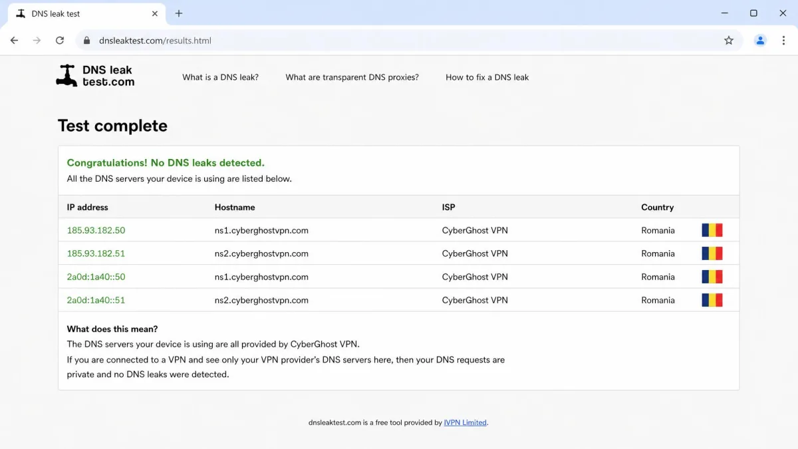Click IP address 2a0d:1a40::50
Image resolution: width=798 pixels, height=449 pixels.
(x=96, y=277)
